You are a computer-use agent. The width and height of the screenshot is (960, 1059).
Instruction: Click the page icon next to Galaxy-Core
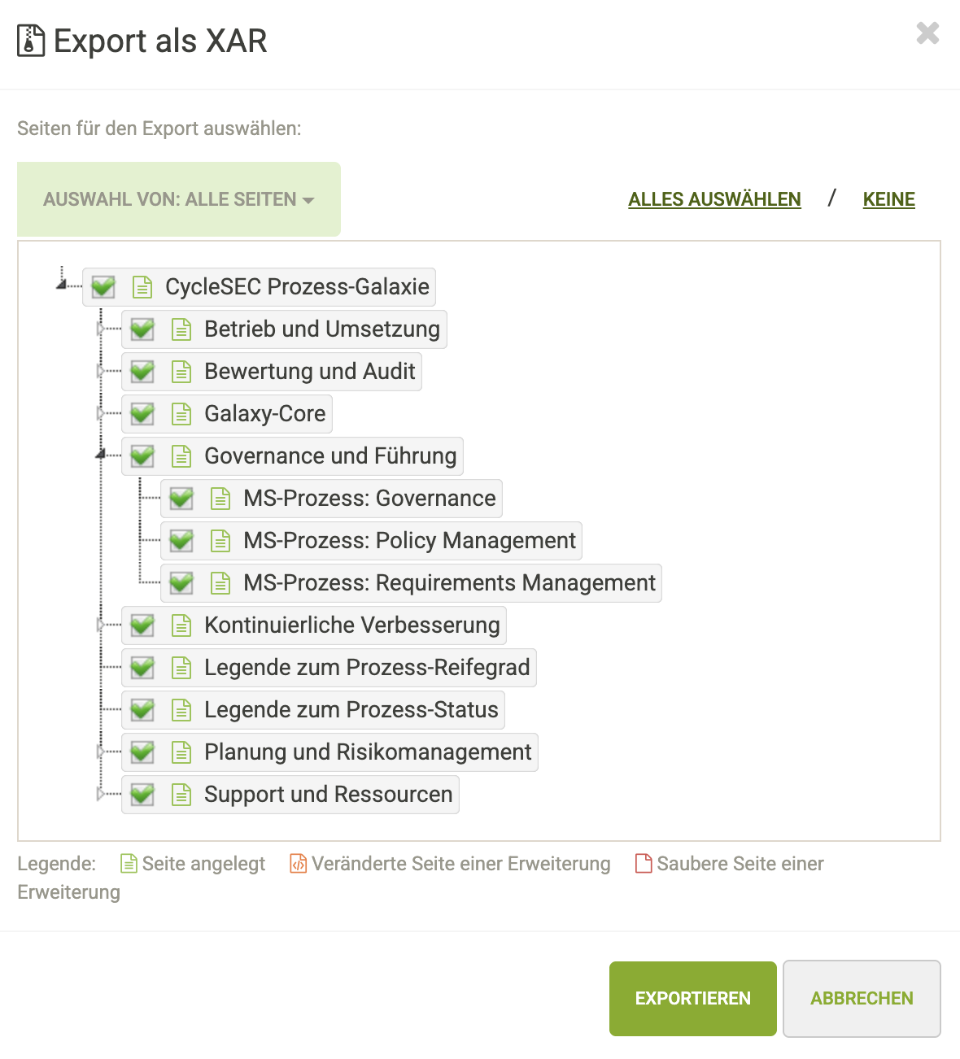tap(181, 414)
